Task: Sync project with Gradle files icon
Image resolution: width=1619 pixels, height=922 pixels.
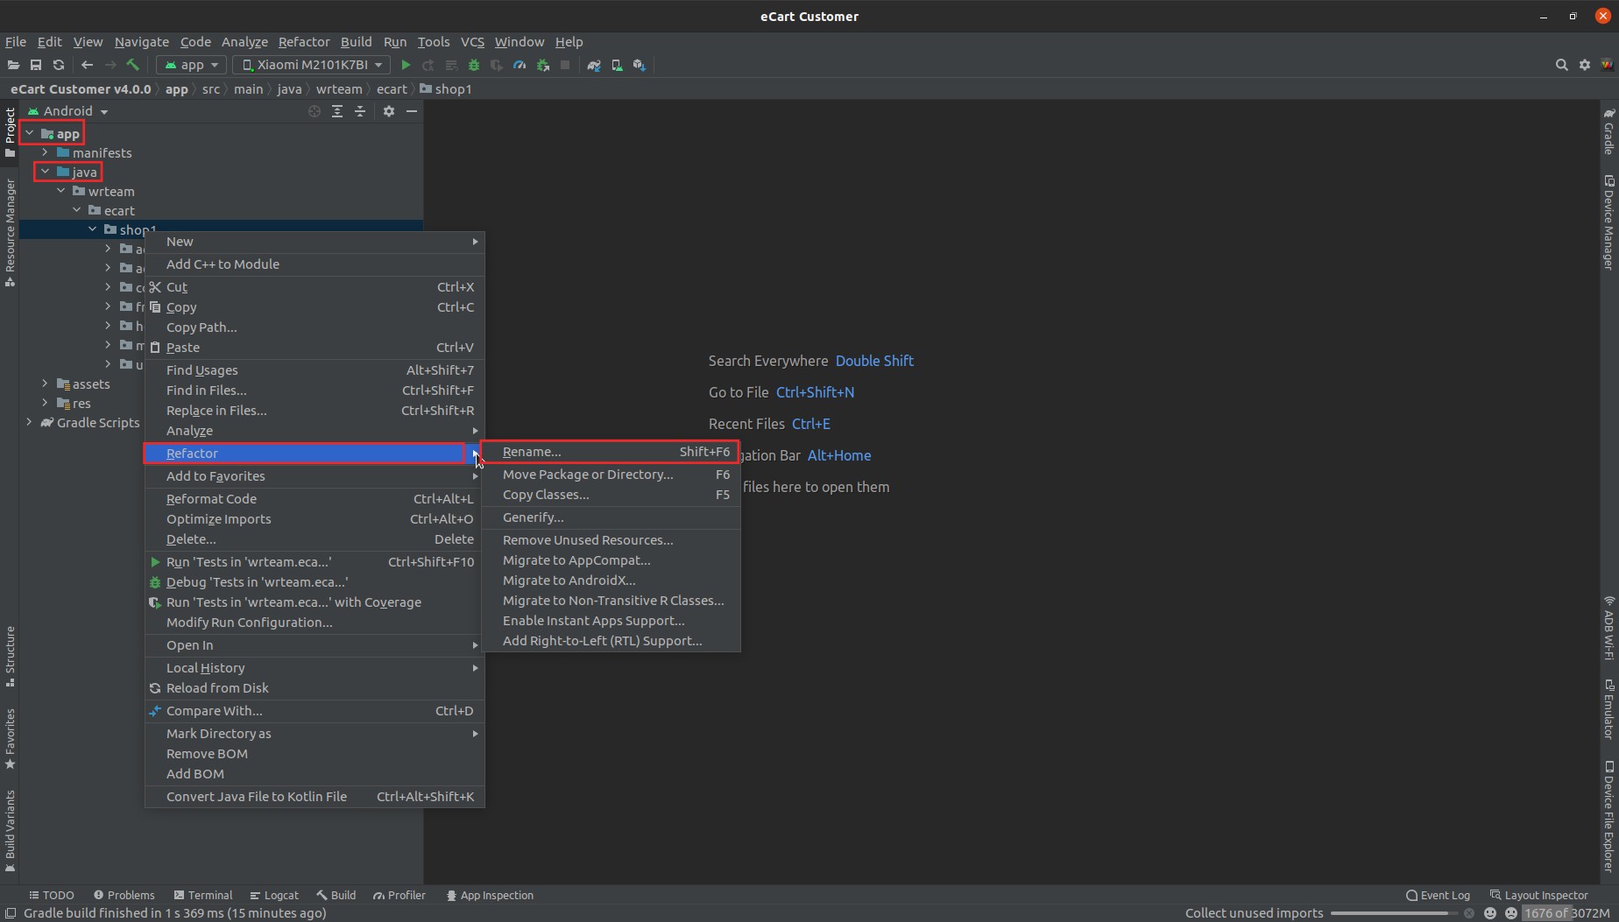Action: [593, 65]
